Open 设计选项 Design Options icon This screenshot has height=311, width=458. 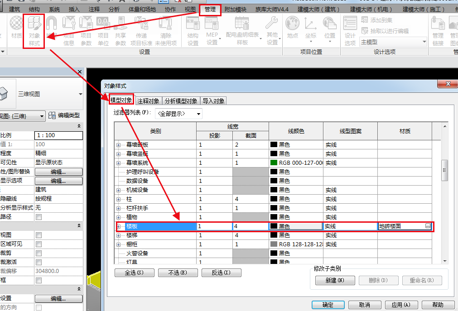coord(350,31)
